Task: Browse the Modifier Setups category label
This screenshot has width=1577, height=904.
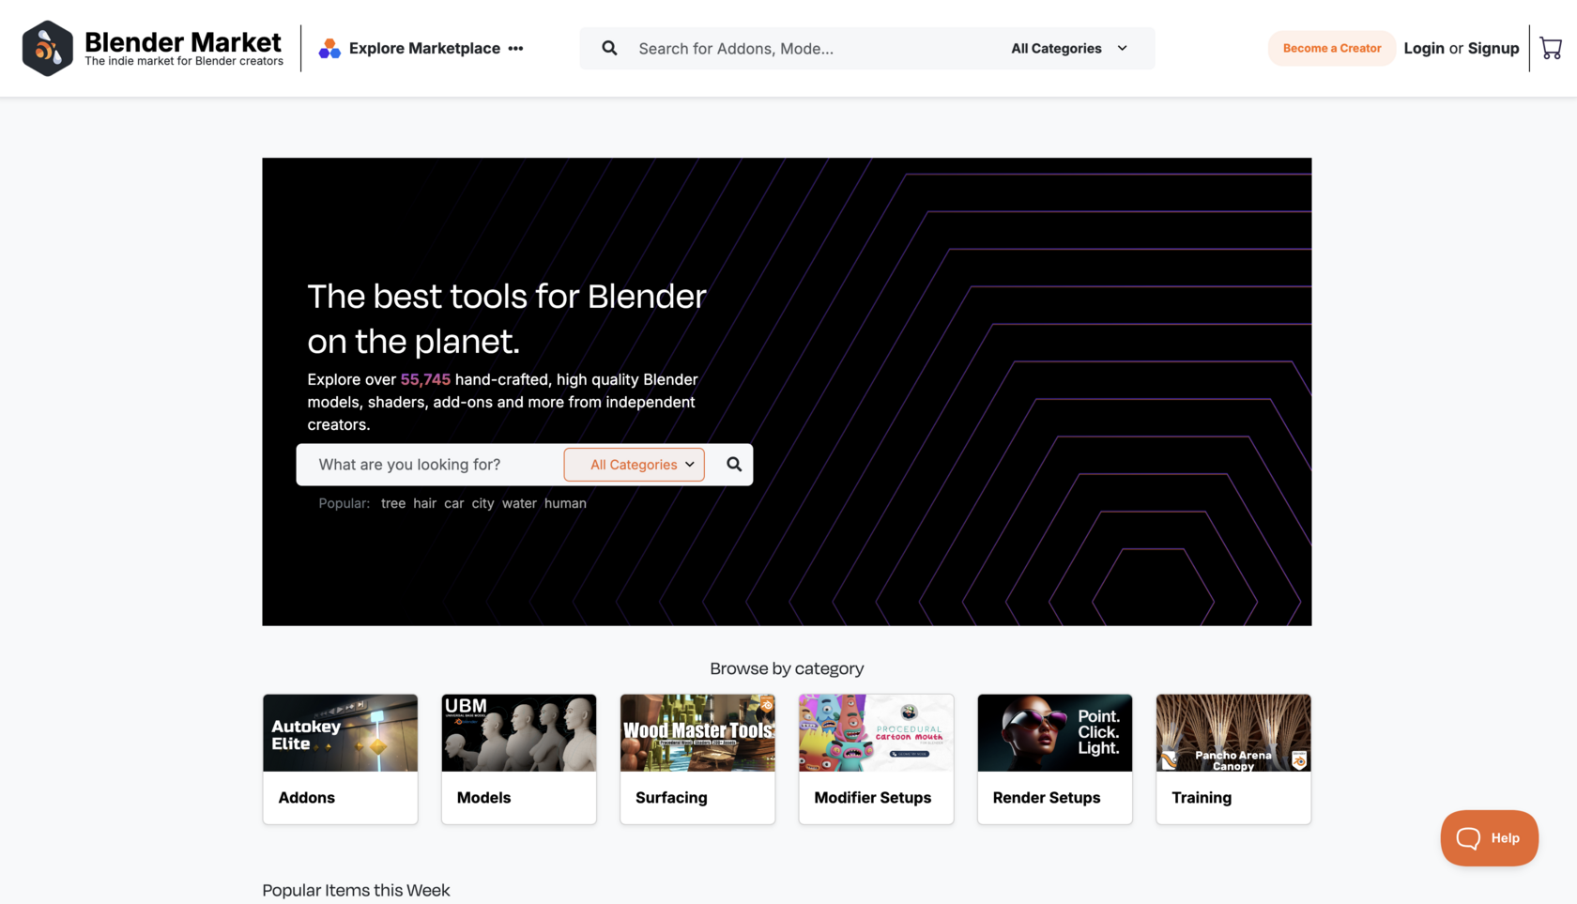Action: pyautogui.click(x=872, y=798)
